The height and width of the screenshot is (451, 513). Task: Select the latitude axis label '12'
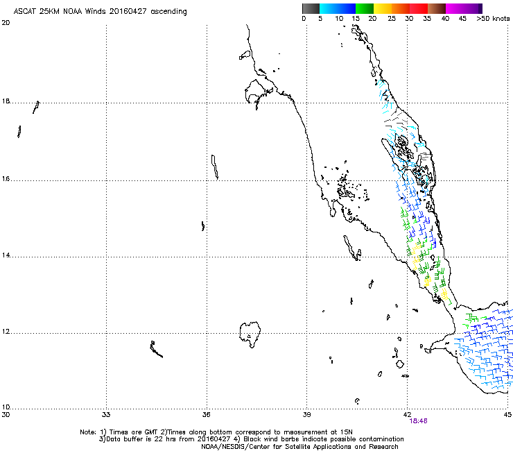(6, 332)
